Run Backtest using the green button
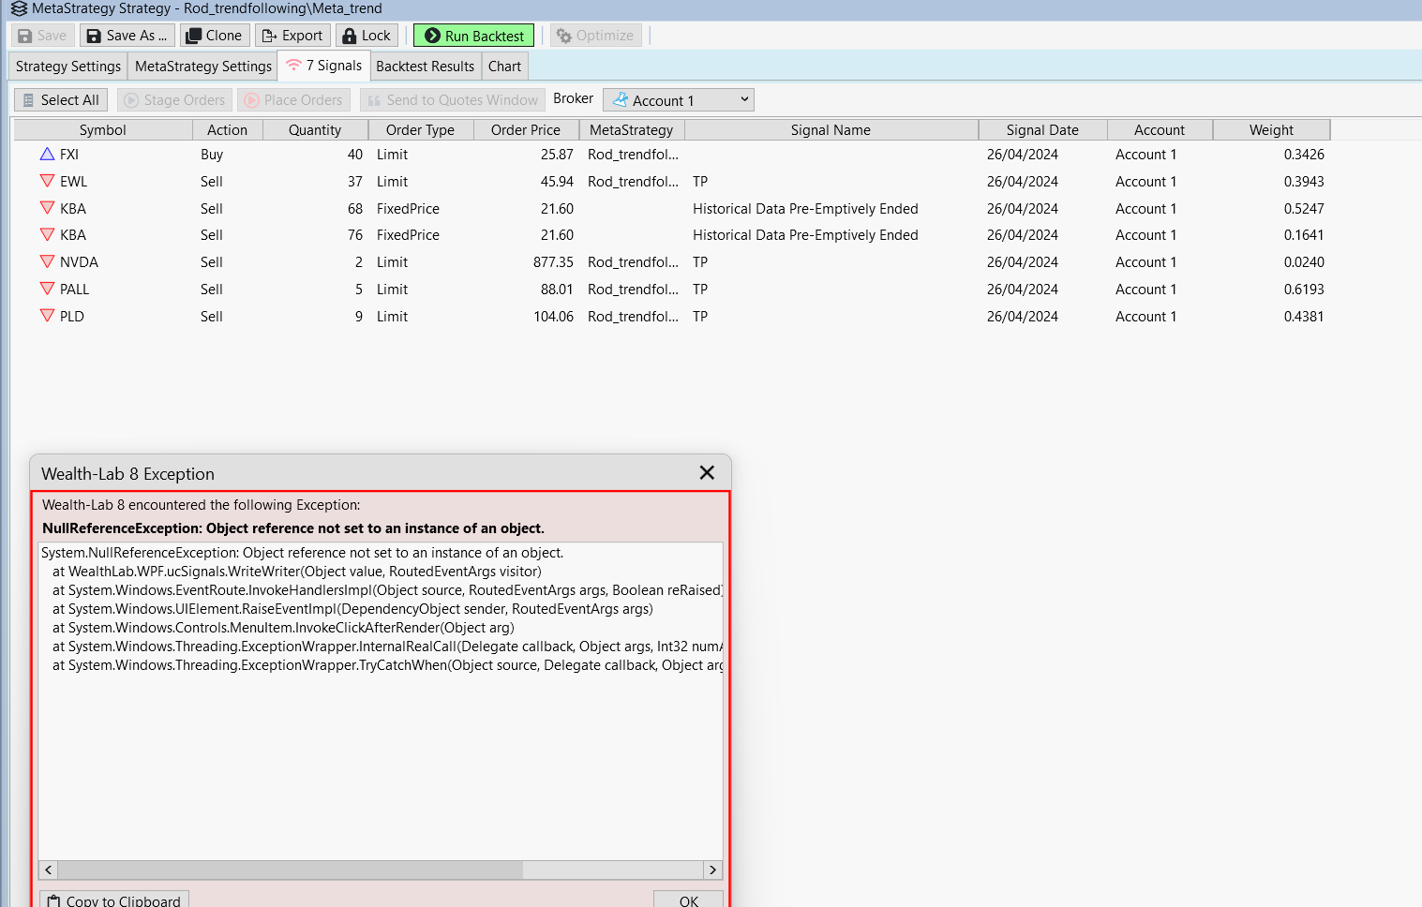Image resolution: width=1422 pixels, height=907 pixels. [474, 36]
